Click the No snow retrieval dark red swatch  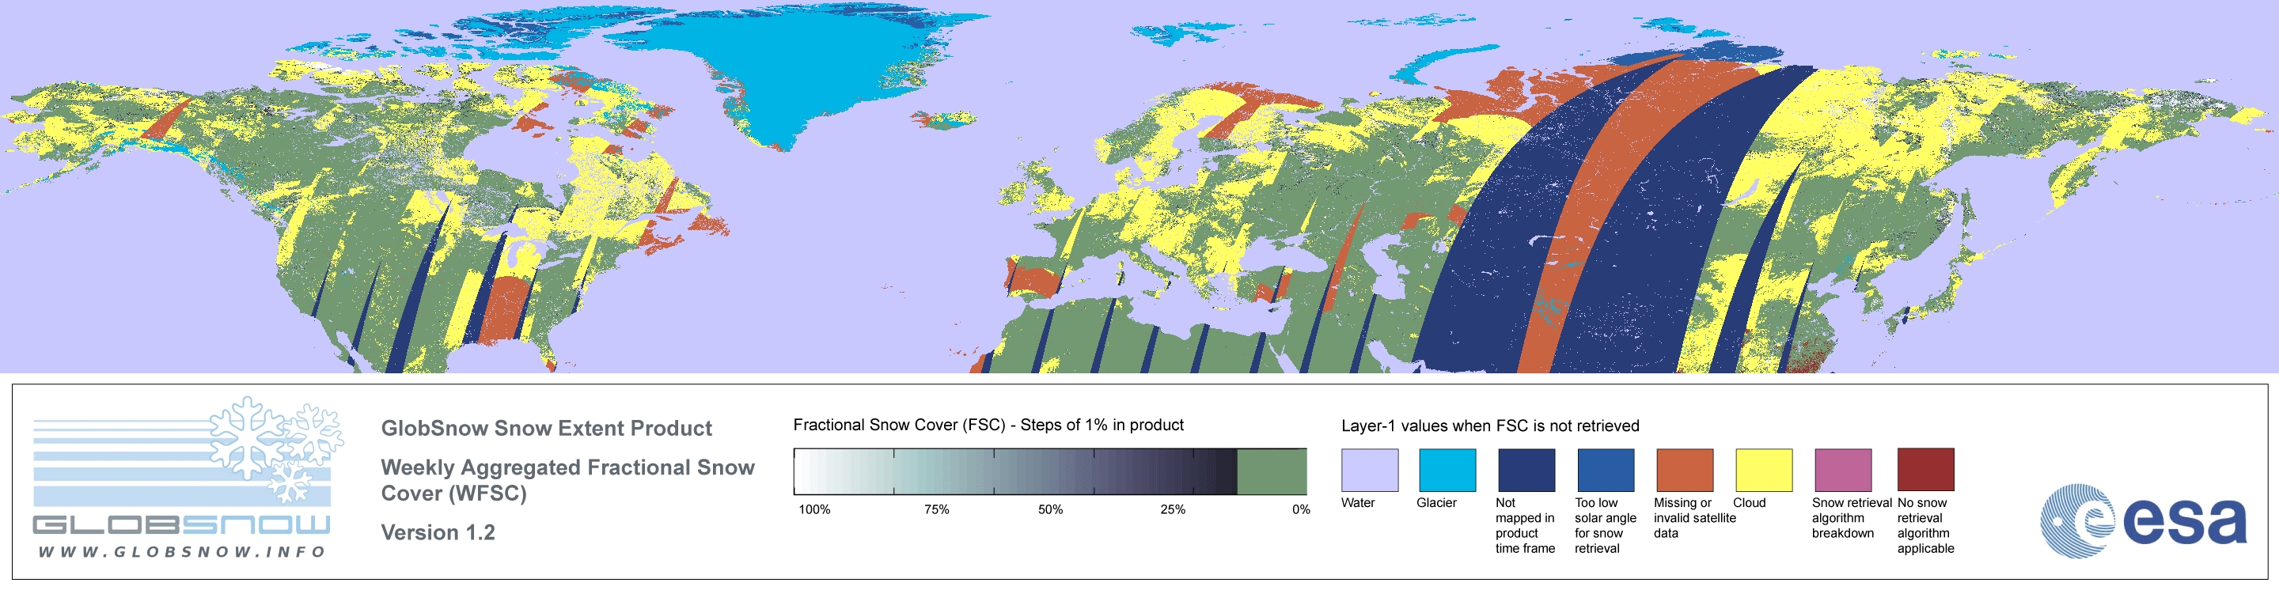point(1925,470)
